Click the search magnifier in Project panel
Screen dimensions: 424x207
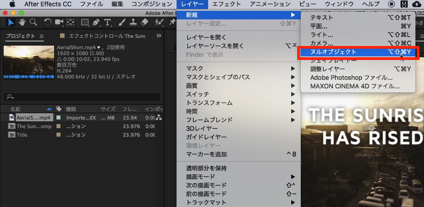click(x=10, y=97)
